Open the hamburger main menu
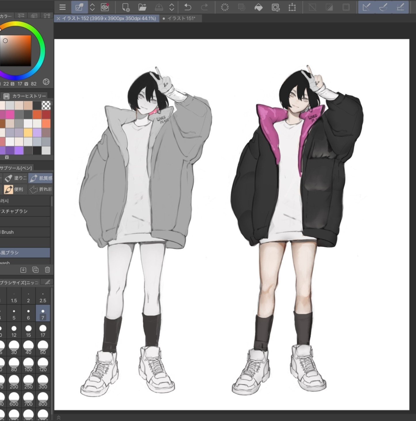 (x=62, y=7)
